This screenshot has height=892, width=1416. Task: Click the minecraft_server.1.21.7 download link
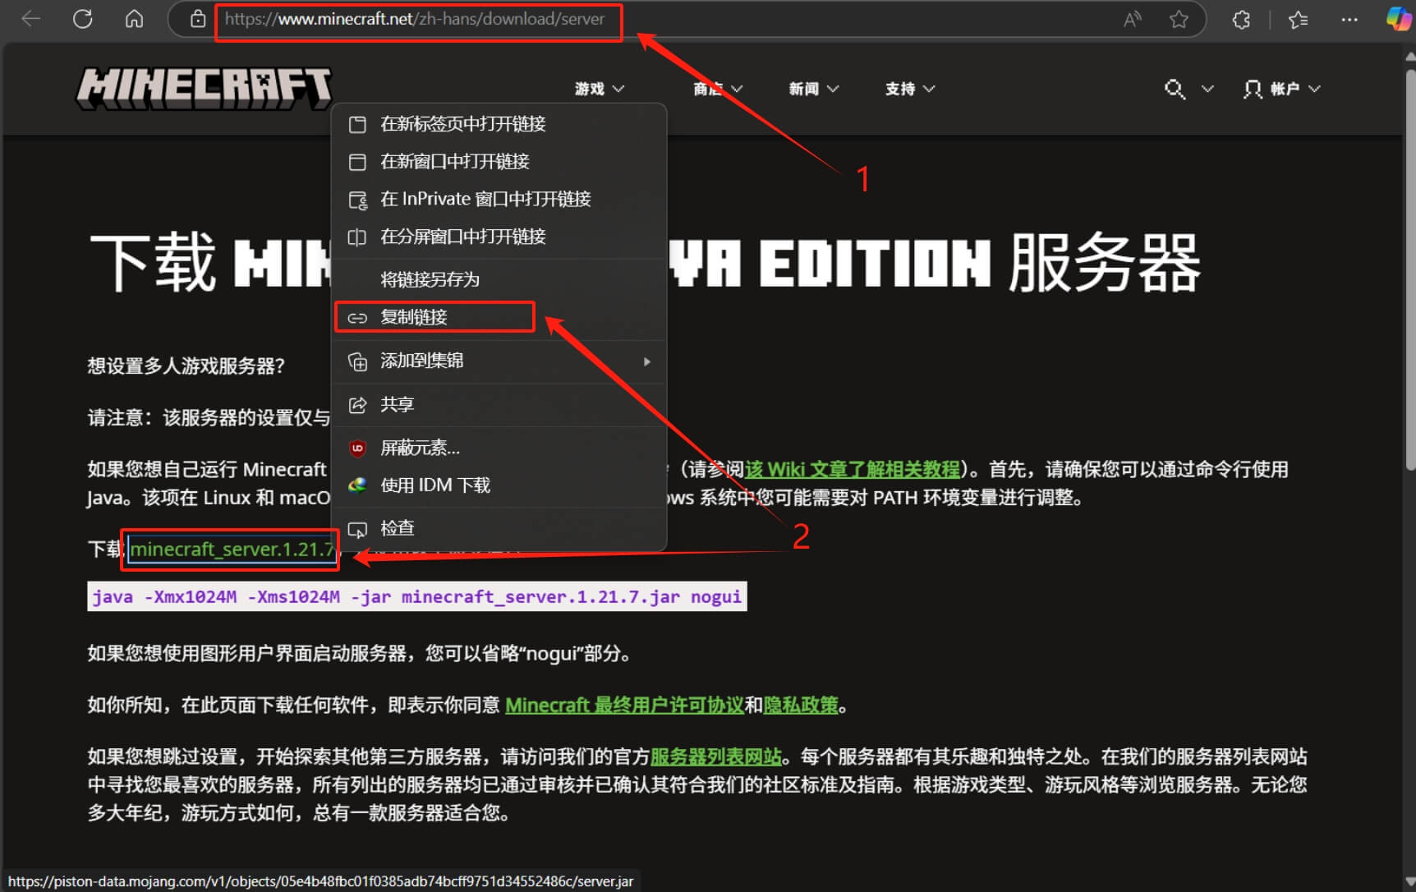tap(232, 549)
